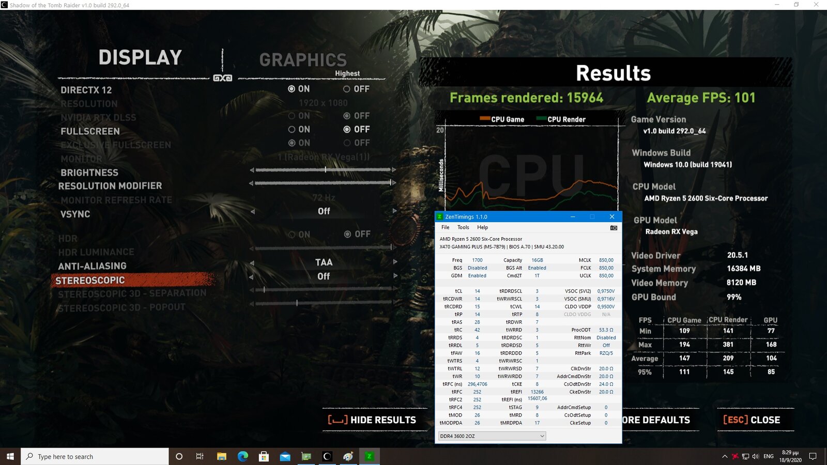The image size is (827, 465).
Task: Click VSYNC left arrow
Action: (252, 211)
